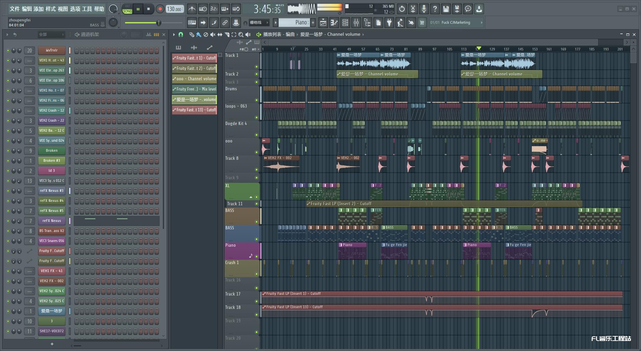Adjust the song position slider
This screenshot has height=351, width=641.
point(154,23)
